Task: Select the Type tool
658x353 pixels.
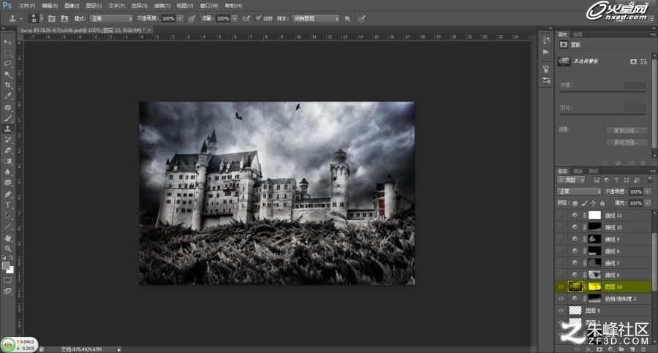Action: tap(7, 205)
